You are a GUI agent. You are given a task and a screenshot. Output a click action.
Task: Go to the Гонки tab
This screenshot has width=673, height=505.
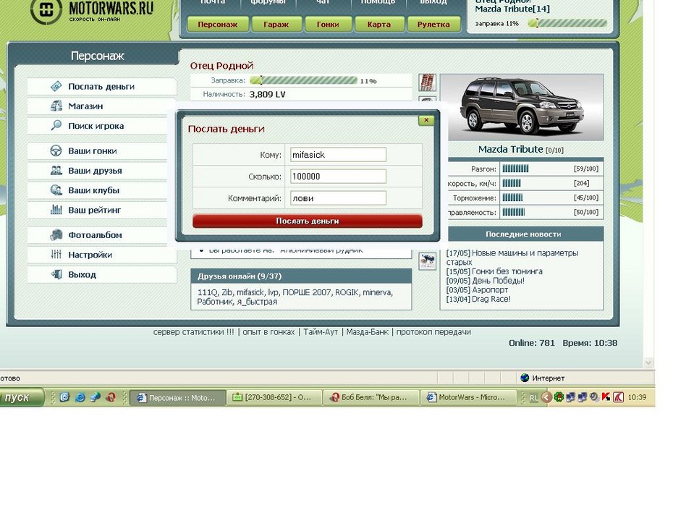(328, 25)
